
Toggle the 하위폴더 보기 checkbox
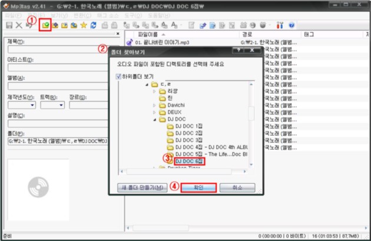click(x=118, y=77)
